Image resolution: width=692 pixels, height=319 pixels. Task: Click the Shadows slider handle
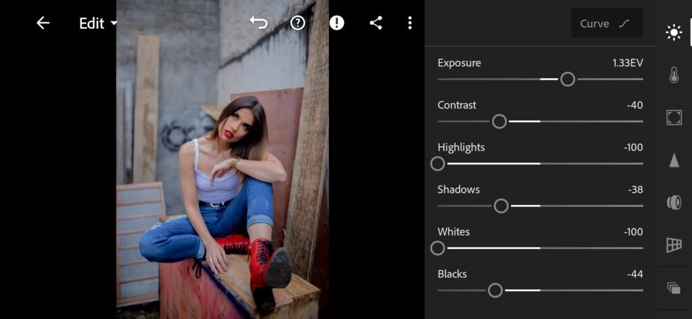click(501, 206)
